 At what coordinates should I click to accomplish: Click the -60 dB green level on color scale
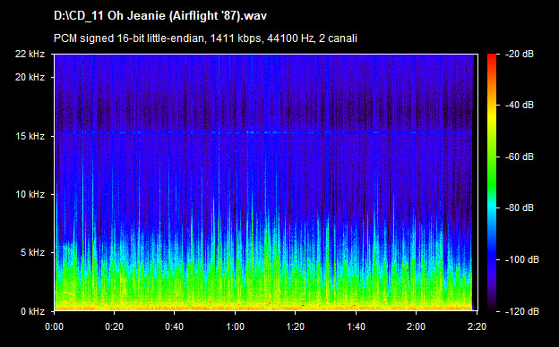pyautogui.click(x=492, y=157)
